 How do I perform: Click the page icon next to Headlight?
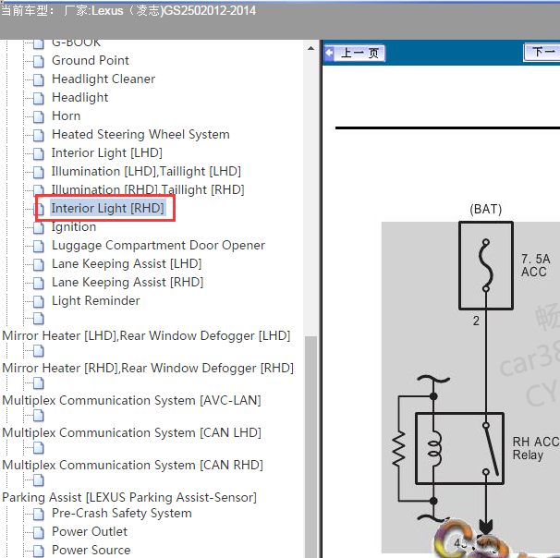(39, 99)
